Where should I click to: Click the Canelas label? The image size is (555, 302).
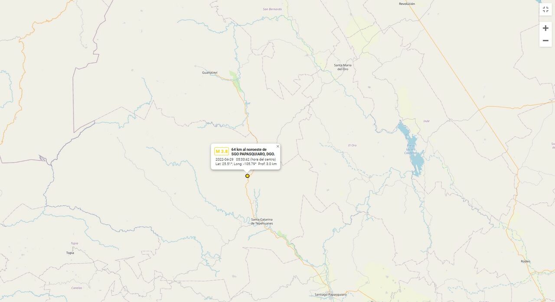pyautogui.click(x=77, y=288)
